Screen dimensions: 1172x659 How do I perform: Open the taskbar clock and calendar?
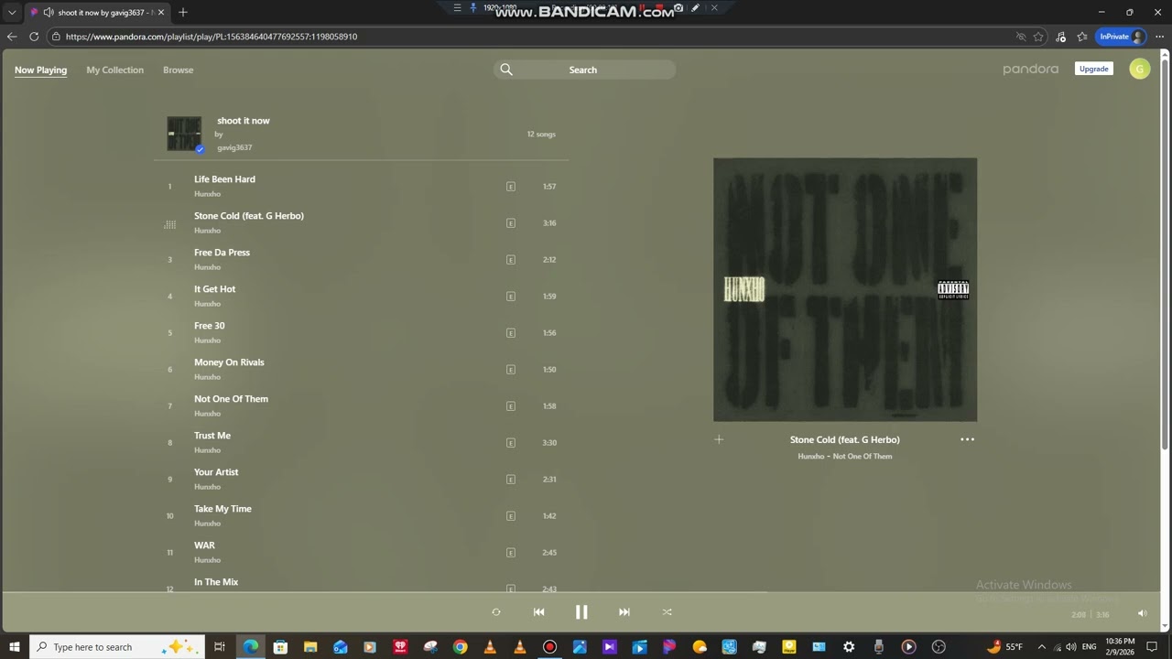pyautogui.click(x=1120, y=647)
